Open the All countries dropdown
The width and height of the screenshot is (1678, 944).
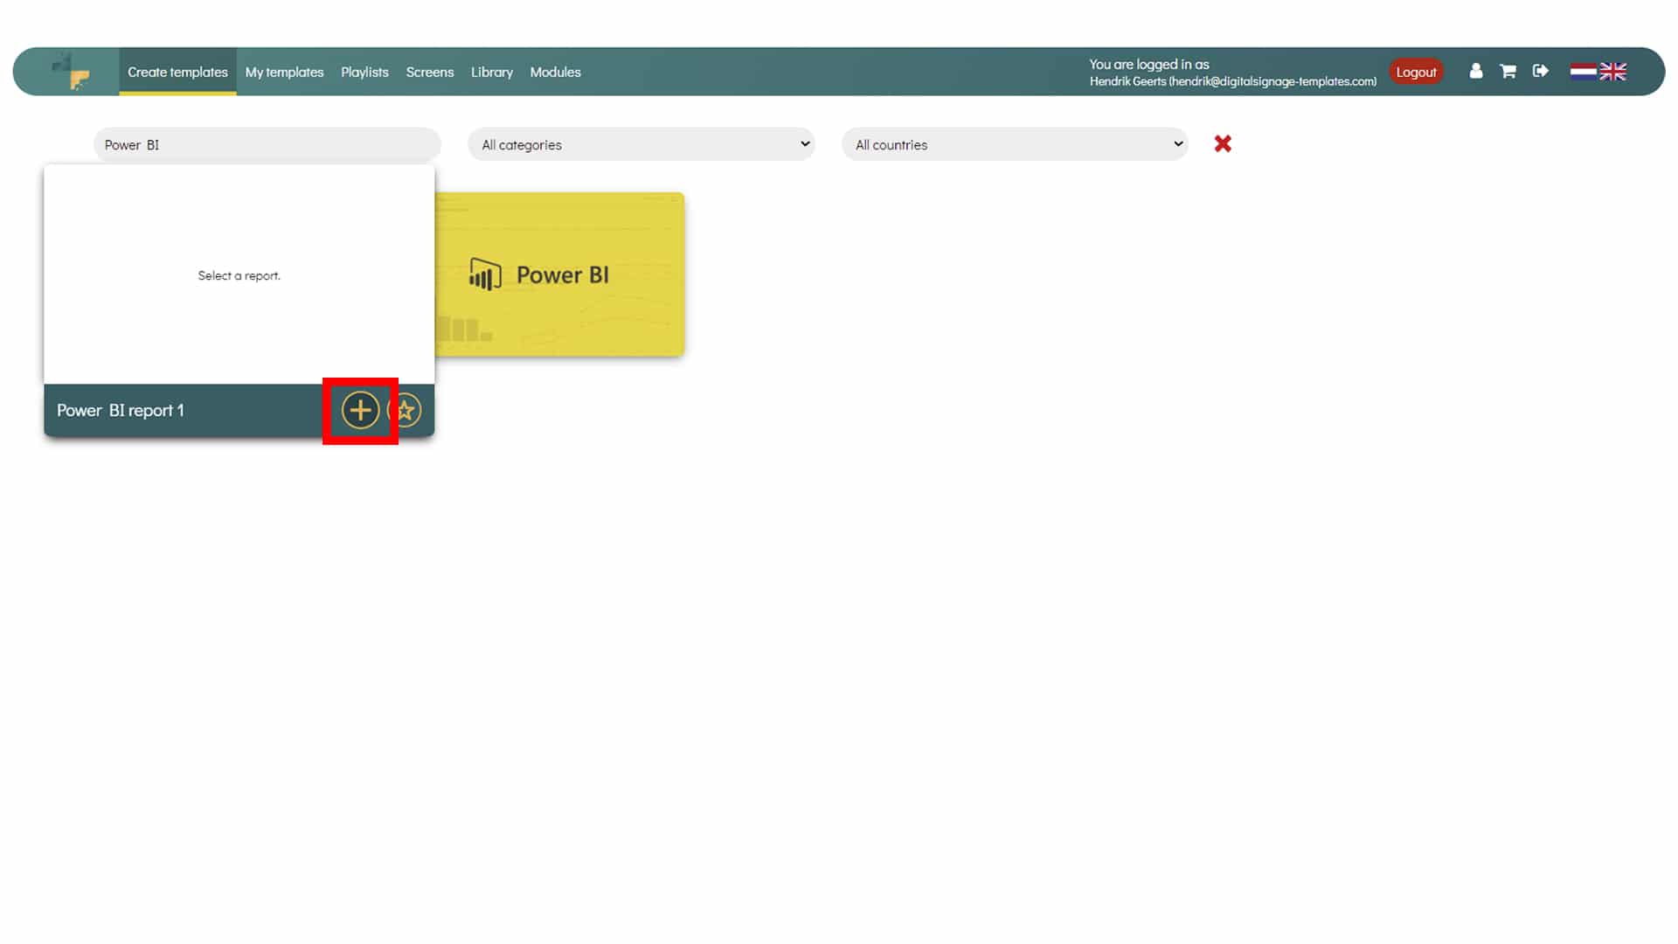click(x=1015, y=144)
